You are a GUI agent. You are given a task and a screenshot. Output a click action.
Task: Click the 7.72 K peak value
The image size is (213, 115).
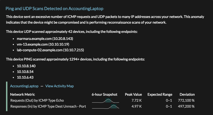coord(136,100)
